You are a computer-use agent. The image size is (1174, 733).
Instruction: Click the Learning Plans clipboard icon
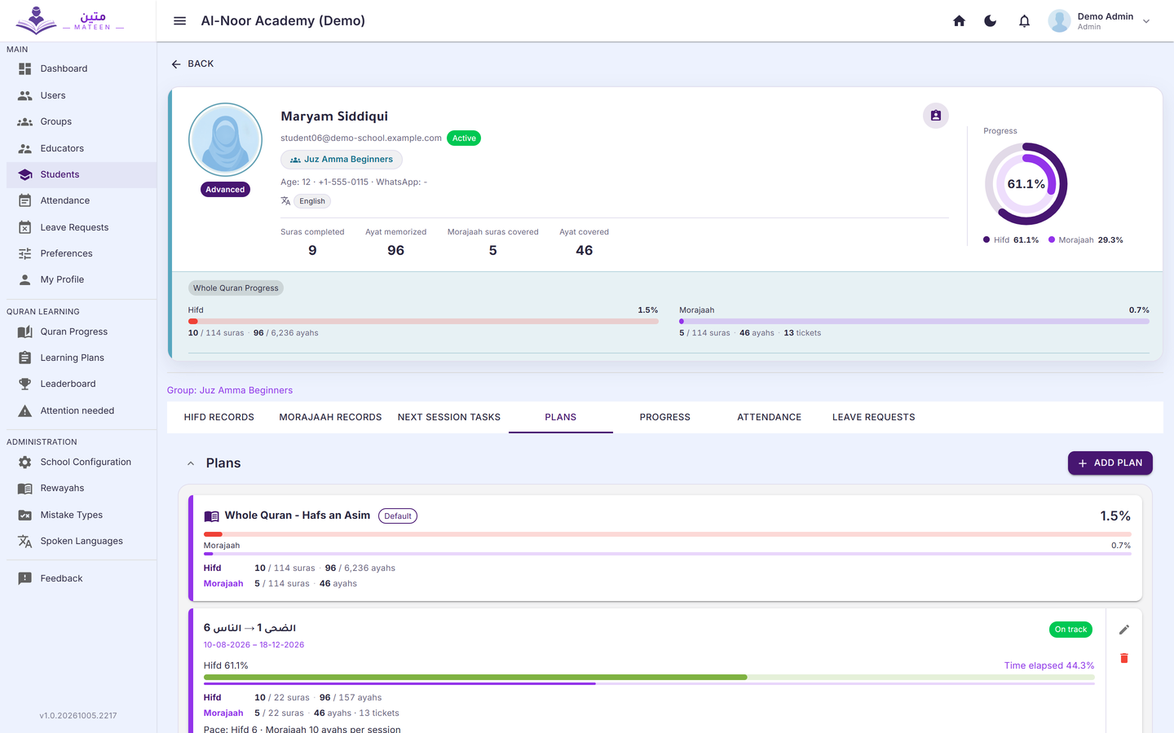[x=25, y=358]
